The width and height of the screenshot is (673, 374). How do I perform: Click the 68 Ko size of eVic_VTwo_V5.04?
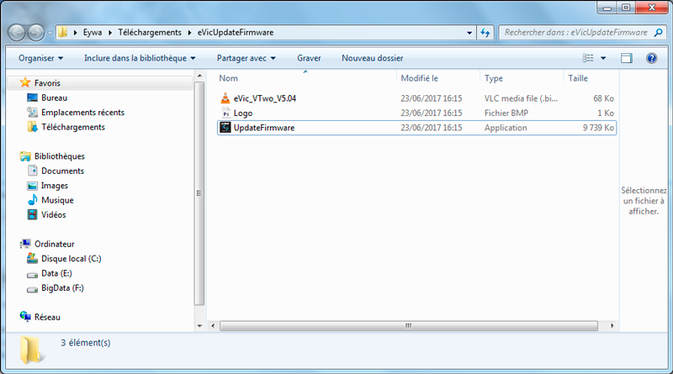pyautogui.click(x=603, y=98)
